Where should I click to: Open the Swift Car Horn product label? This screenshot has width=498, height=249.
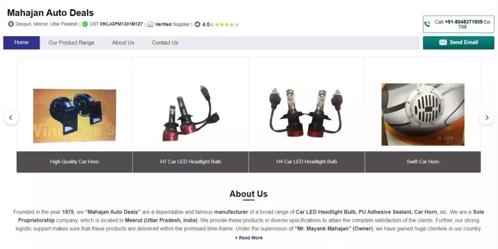pyautogui.click(x=423, y=161)
